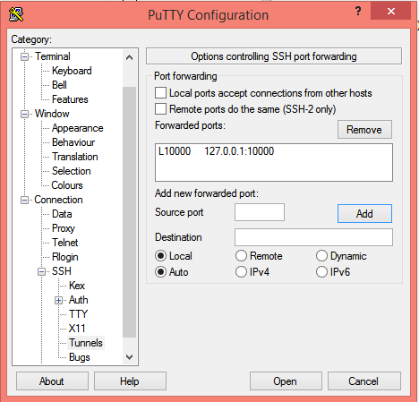Click the PuTTY icon in the title bar
Screen dimensions: 419x402
(x=16, y=14)
